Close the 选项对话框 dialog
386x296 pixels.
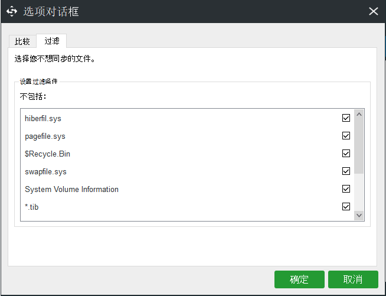[373, 11]
